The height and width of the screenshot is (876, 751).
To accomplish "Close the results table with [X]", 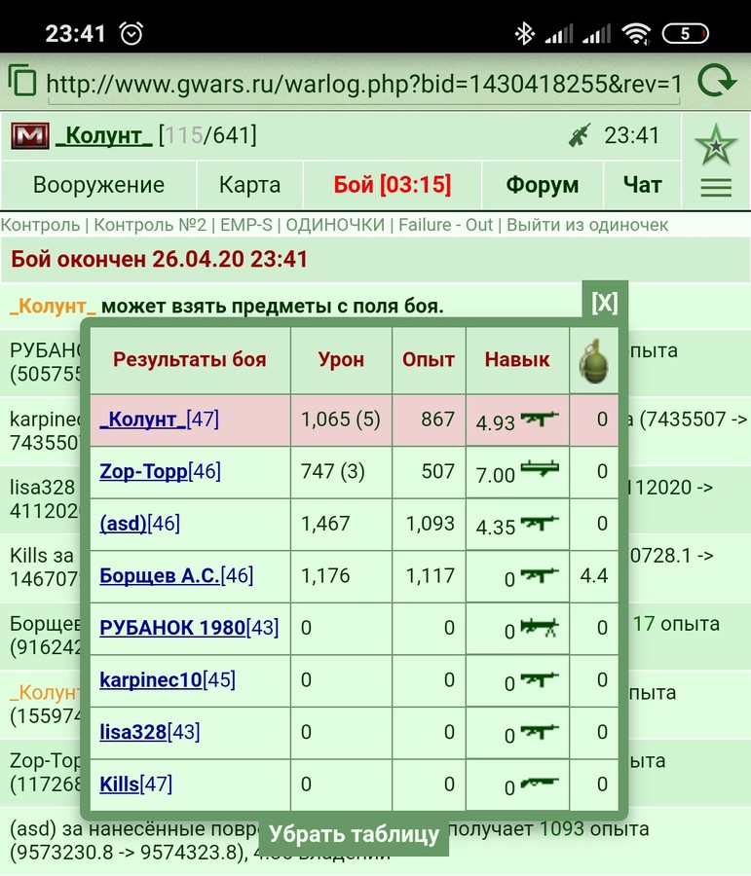I will 605,303.
